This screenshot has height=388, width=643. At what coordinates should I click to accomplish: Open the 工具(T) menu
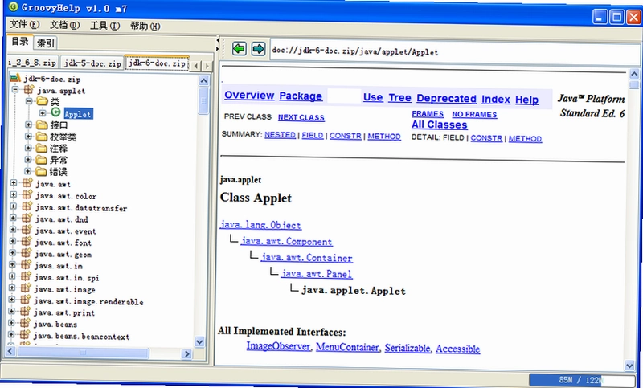pyautogui.click(x=105, y=26)
